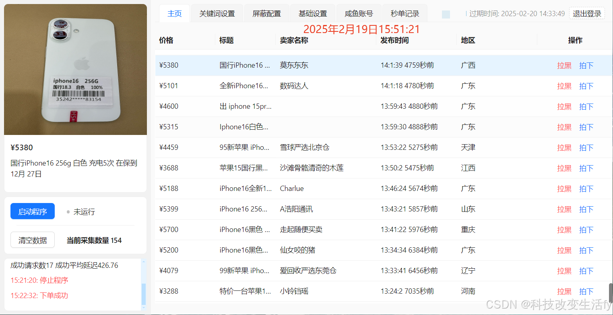Select the title 国行iPhone16 ... in the table
The width and height of the screenshot is (613, 315).
tap(245, 65)
